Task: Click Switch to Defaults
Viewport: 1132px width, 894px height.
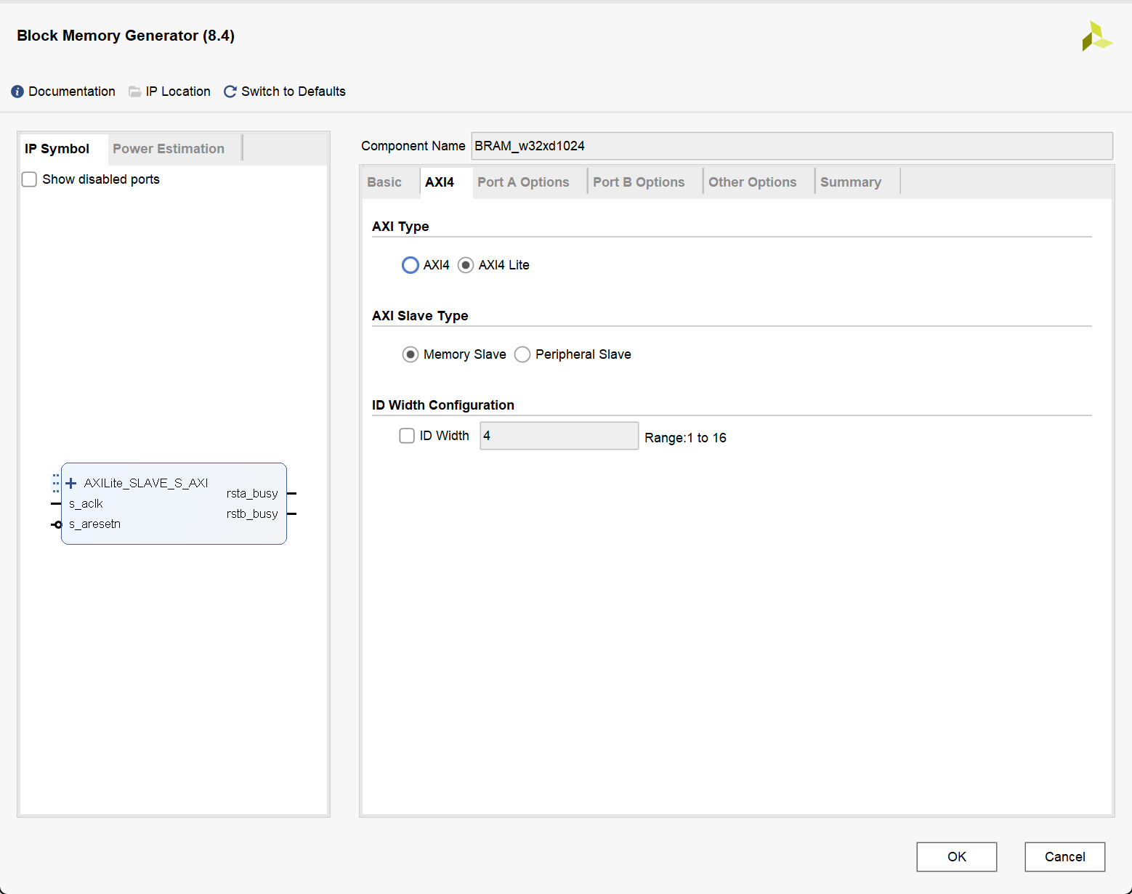Action: [294, 92]
